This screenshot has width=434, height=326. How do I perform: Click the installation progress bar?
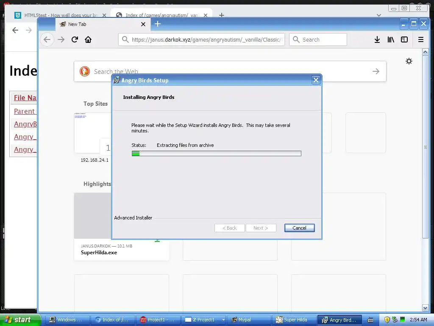click(x=217, y=154)
